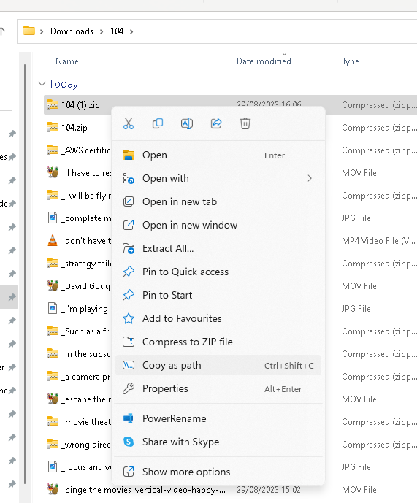
Task: Click the Up navigation arrow
Action: (3, 31)
